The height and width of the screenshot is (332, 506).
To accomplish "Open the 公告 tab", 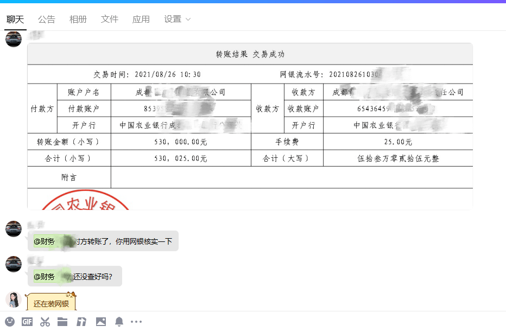I will click(x=47, y=20).
